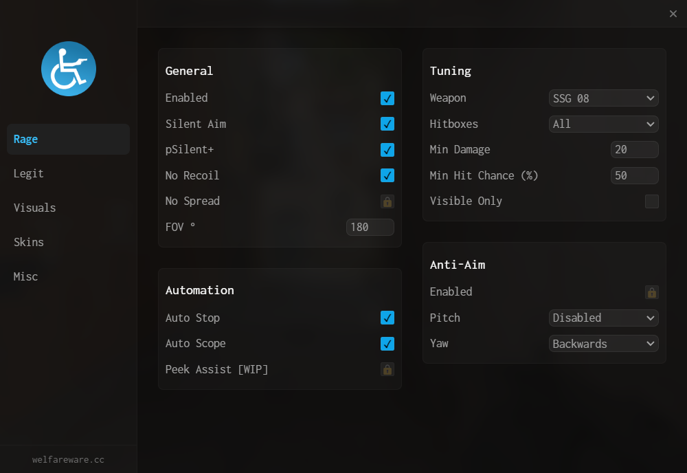Click the wheelchair logo icon

[69, 69]
